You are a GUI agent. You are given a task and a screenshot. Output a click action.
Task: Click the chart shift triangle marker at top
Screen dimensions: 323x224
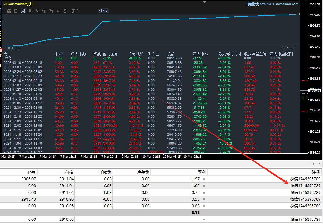coord(204,2)
